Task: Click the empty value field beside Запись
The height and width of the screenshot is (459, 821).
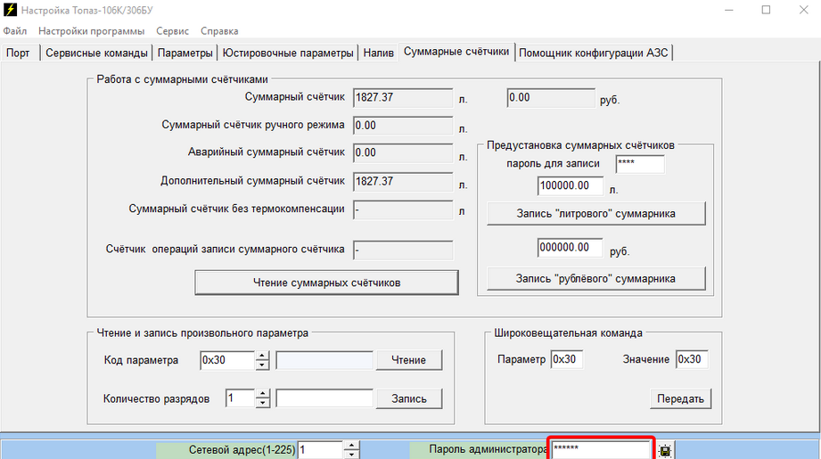Action: click(x=324, y=398)
